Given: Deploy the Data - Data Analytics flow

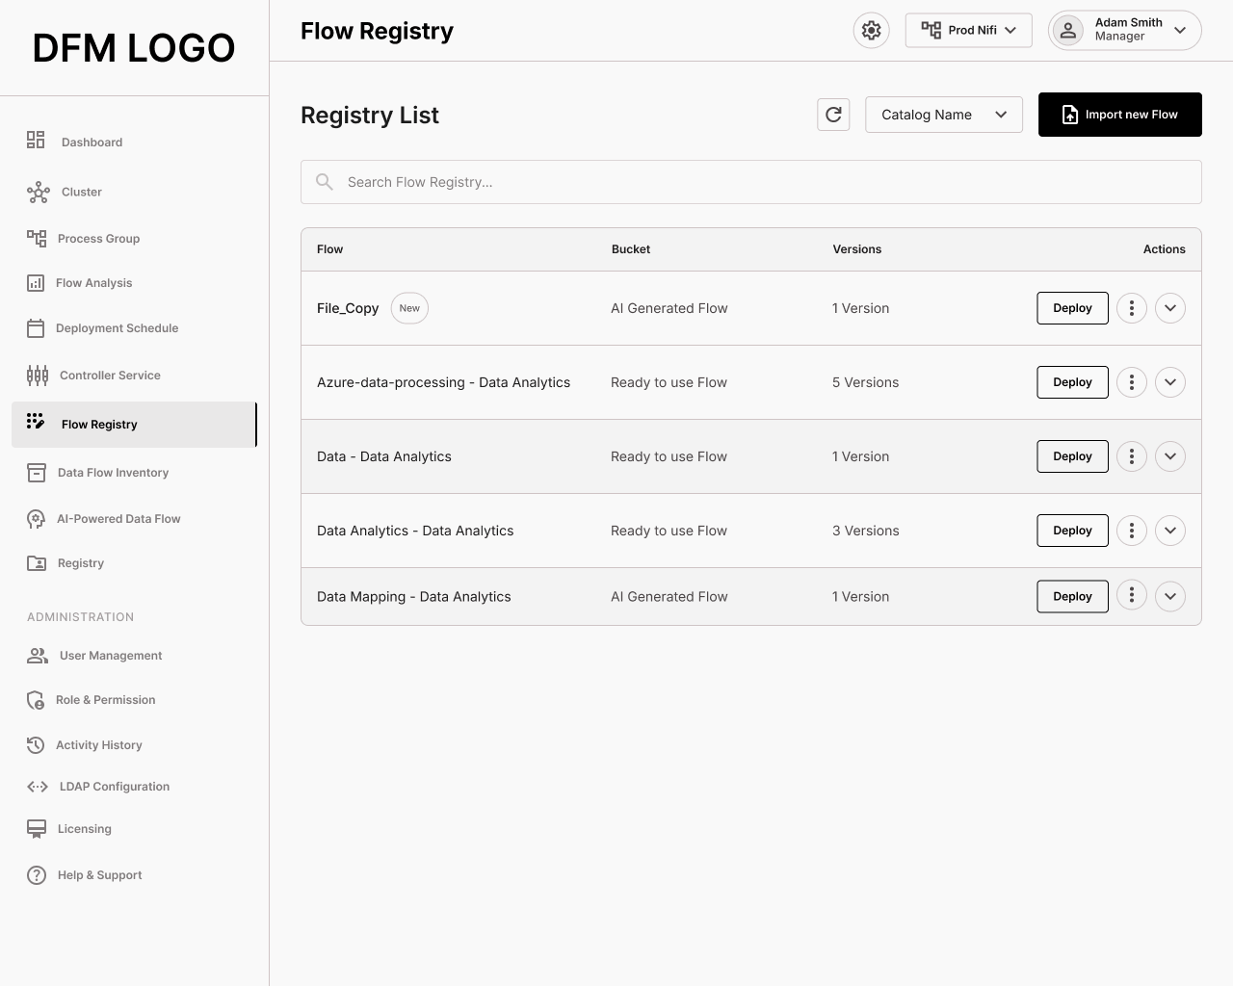Looking at the screenshot, I should pos(1072,456).
